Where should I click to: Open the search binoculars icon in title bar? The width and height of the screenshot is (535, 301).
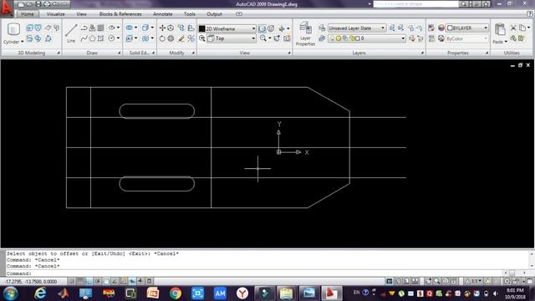[463, 4]
